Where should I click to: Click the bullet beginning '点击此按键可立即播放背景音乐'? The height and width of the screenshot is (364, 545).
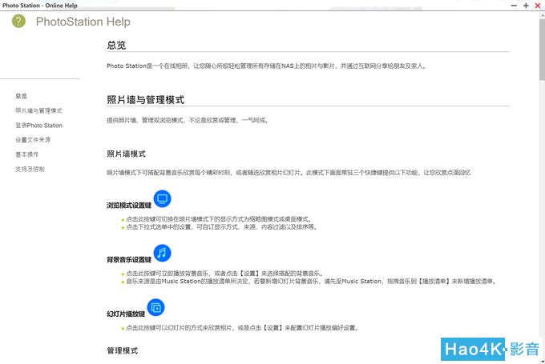tap(224, 274)
